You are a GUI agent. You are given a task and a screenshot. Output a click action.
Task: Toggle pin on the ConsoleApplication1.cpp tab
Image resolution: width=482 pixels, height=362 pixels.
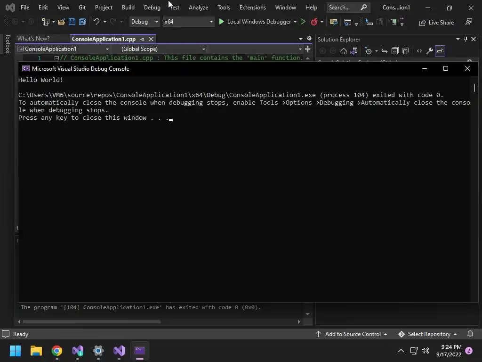[x=142, y=39]
